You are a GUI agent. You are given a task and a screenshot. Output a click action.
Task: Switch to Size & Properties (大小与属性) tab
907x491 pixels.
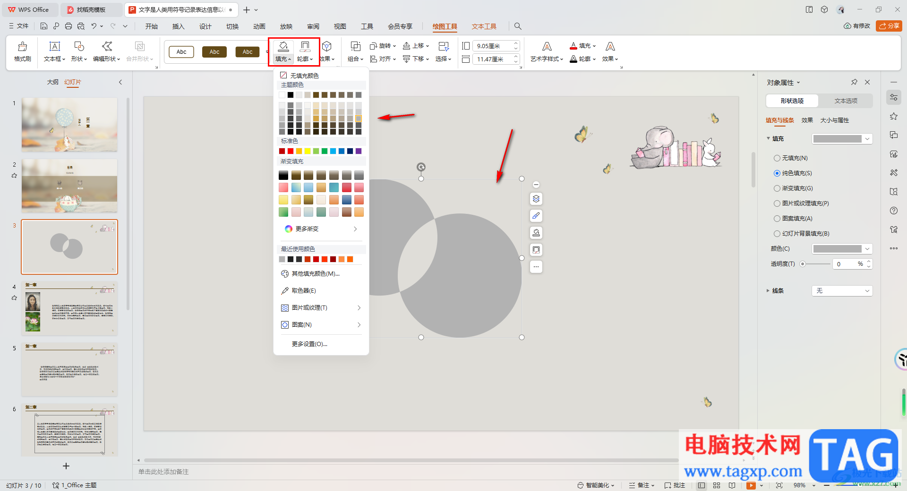835,120
